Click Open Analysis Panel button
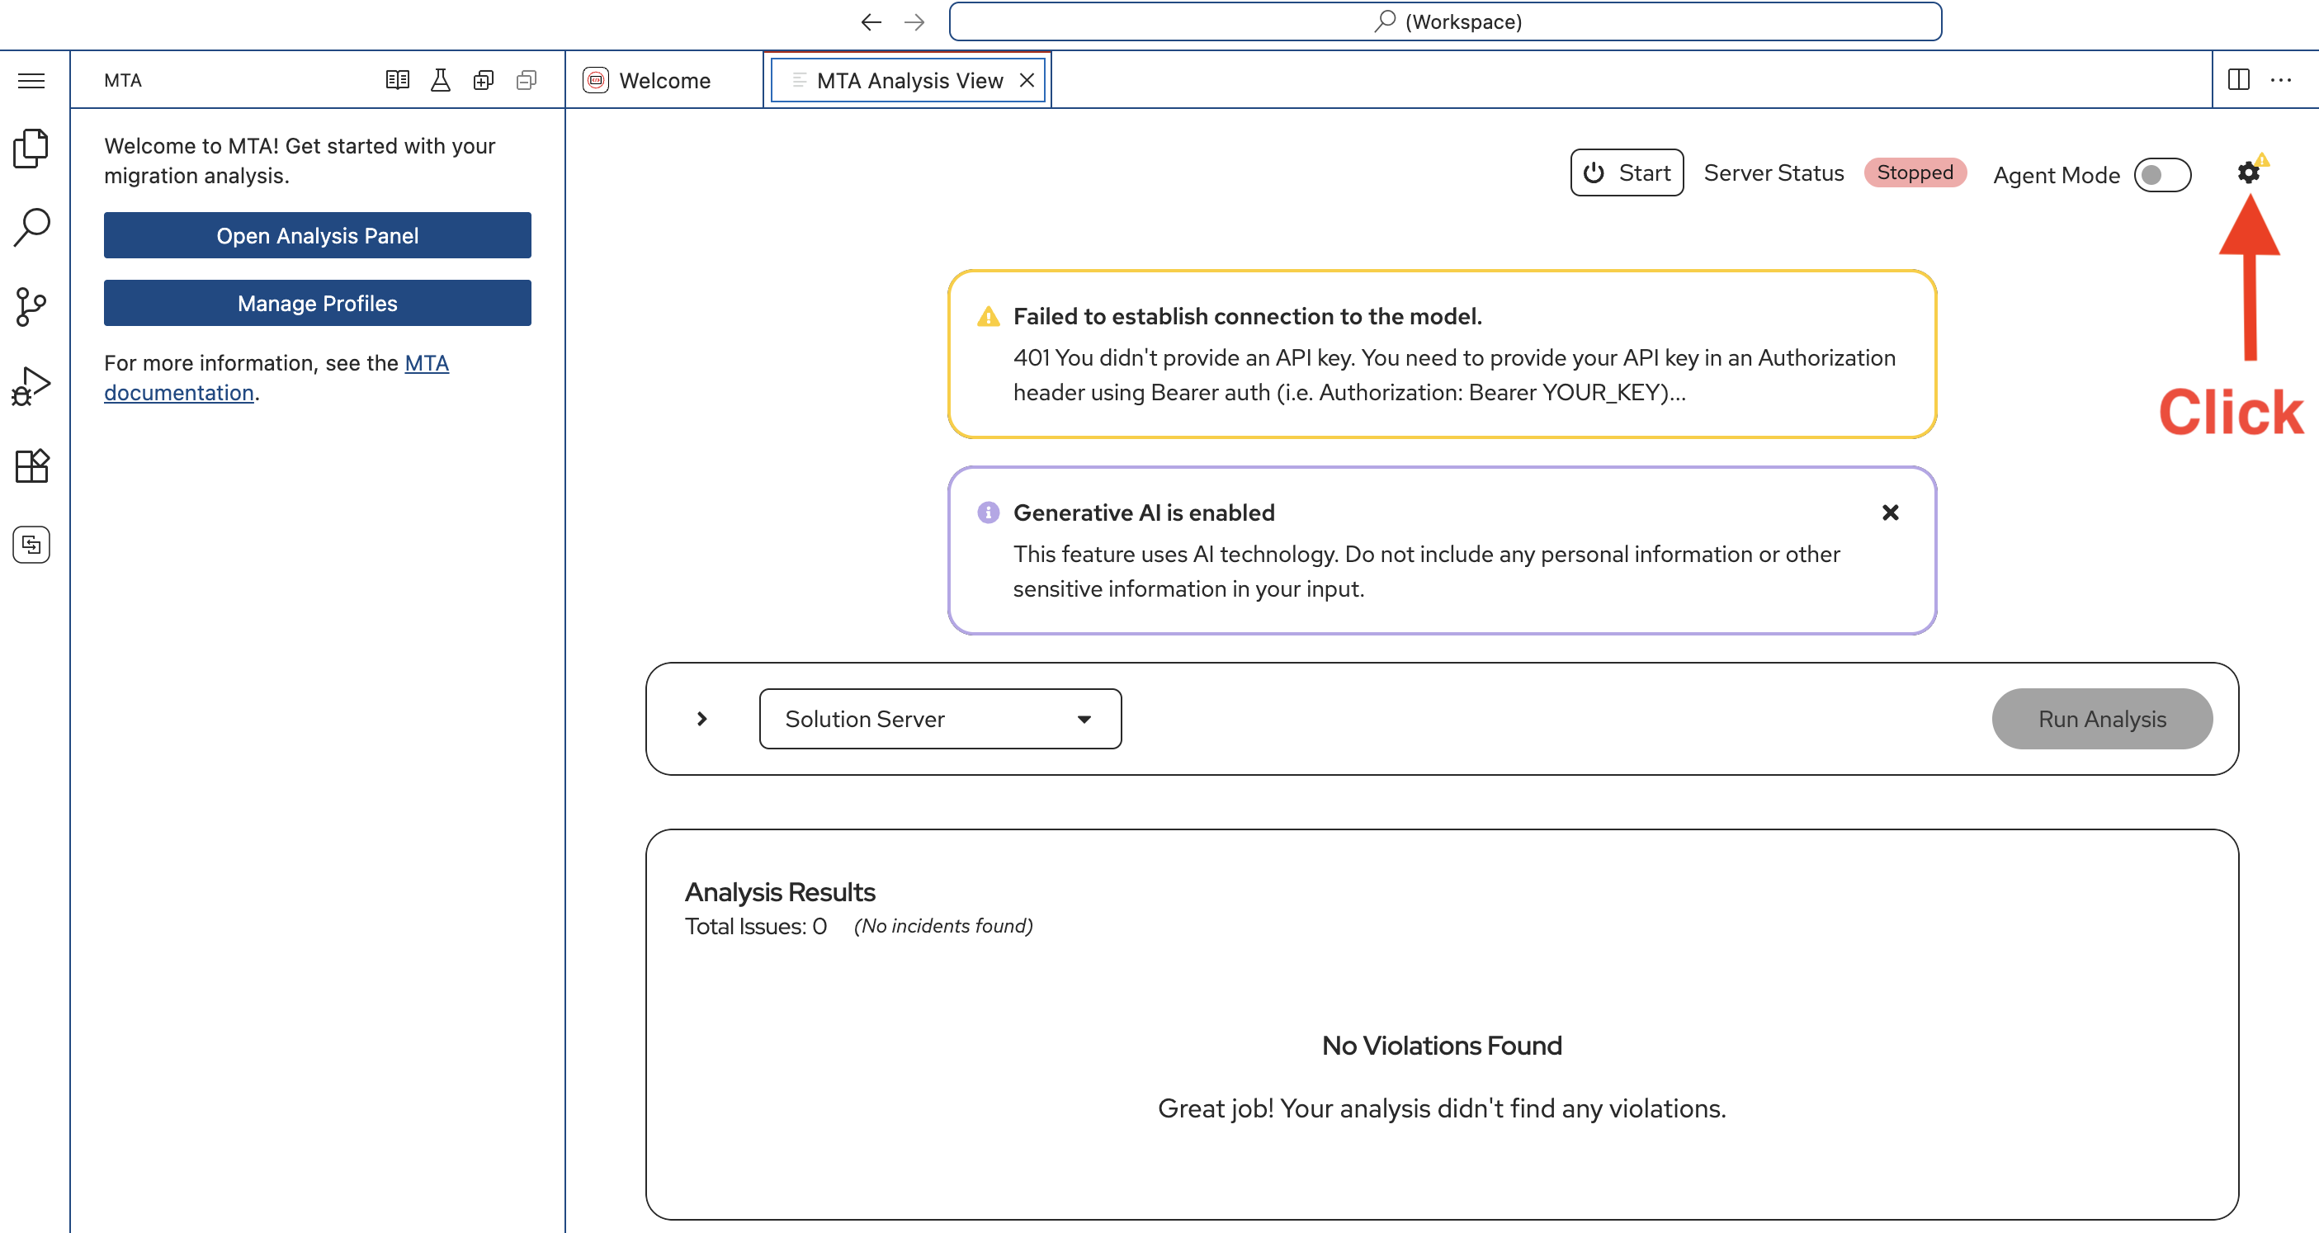The image size is (2319, 1233). pos(317,235)
